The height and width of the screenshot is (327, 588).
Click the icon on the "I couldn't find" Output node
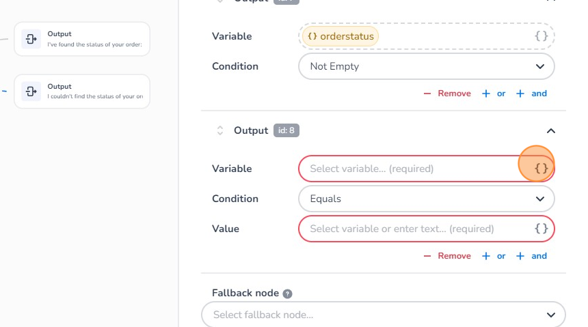point(31,91)
